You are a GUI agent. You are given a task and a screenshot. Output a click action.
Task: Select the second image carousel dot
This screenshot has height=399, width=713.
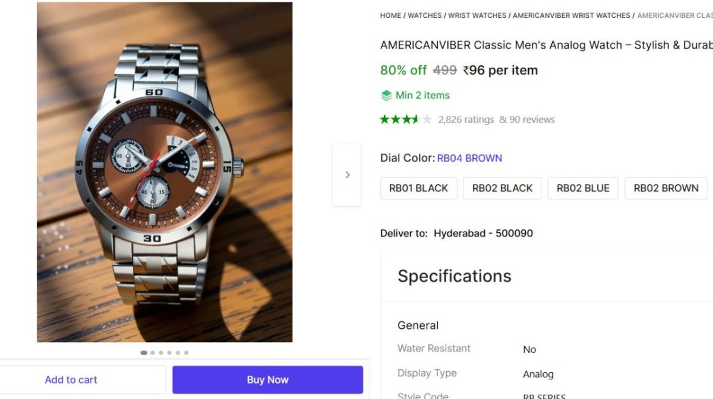pyautogui.click(x=153, y=353)
